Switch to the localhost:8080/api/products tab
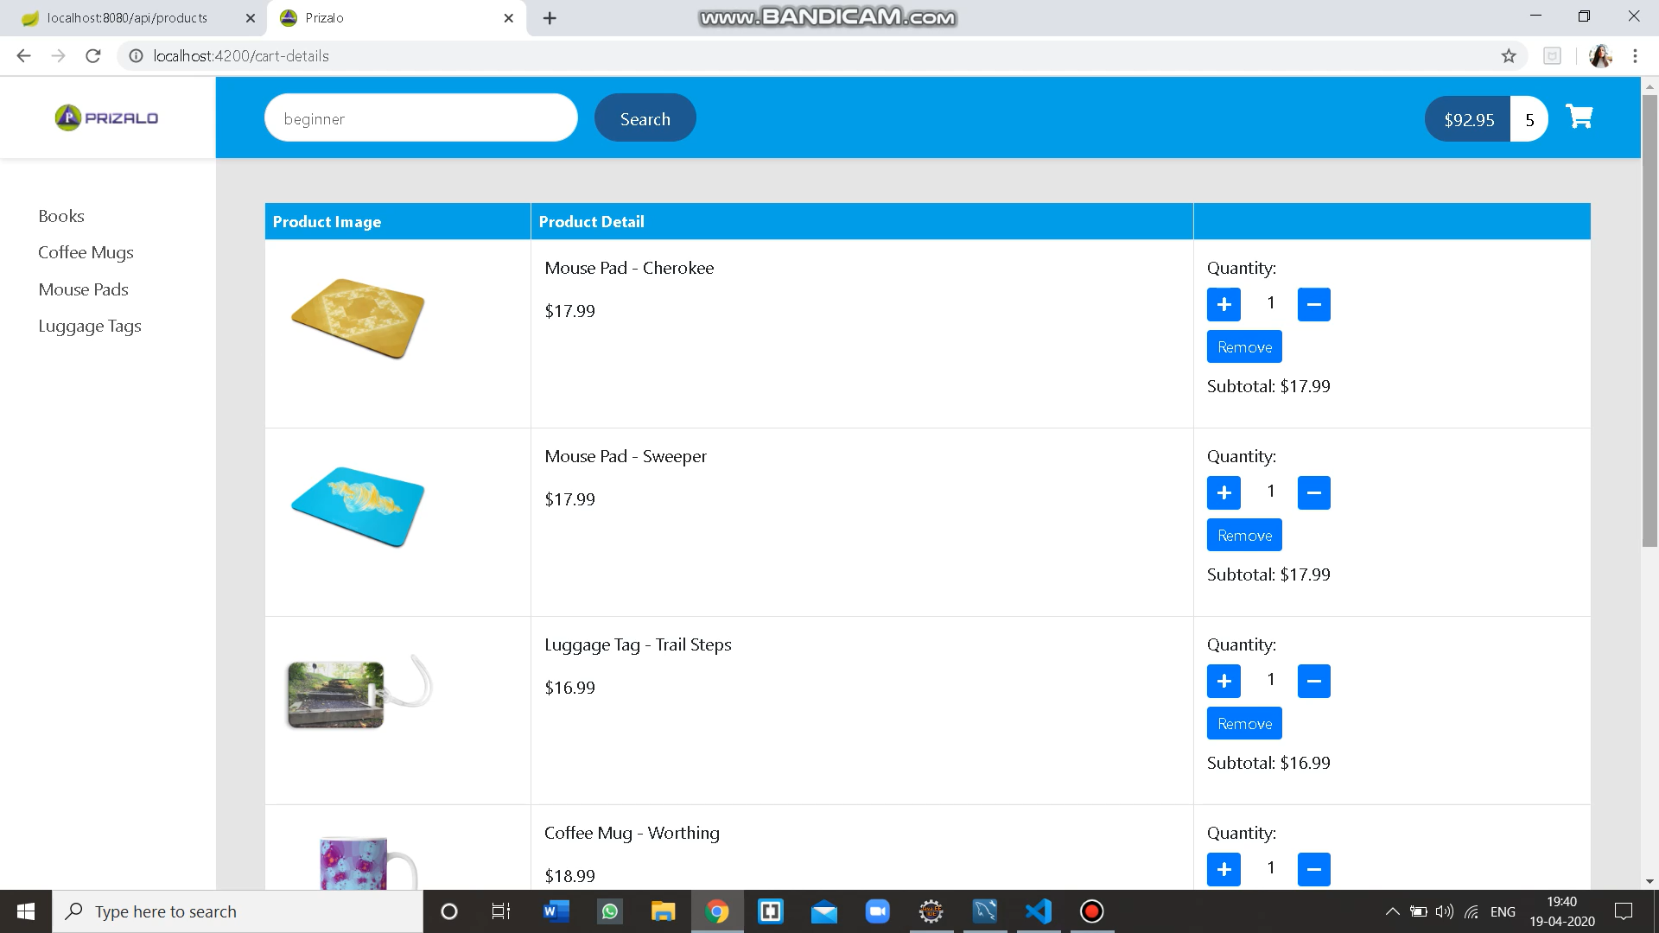 click(128, 17)
